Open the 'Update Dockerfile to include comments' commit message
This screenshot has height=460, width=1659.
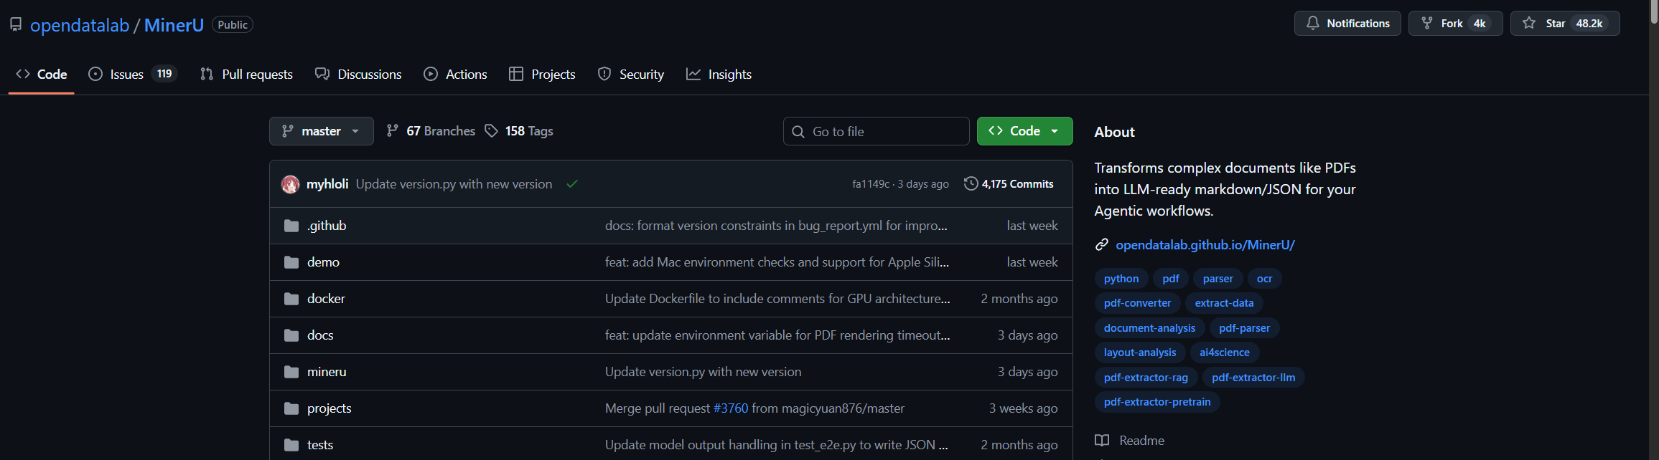click(x=777, y=299)
